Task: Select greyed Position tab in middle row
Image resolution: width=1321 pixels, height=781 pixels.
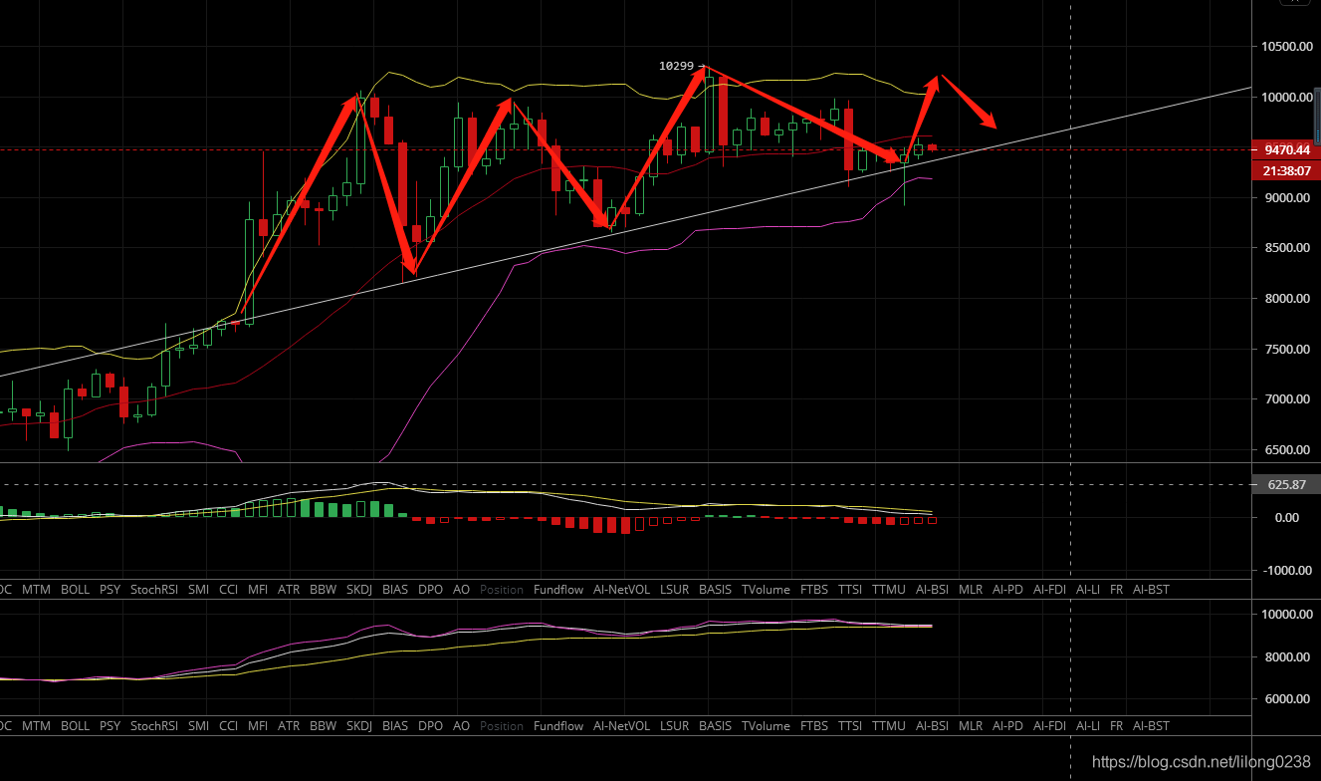Action: click(501, 590)
